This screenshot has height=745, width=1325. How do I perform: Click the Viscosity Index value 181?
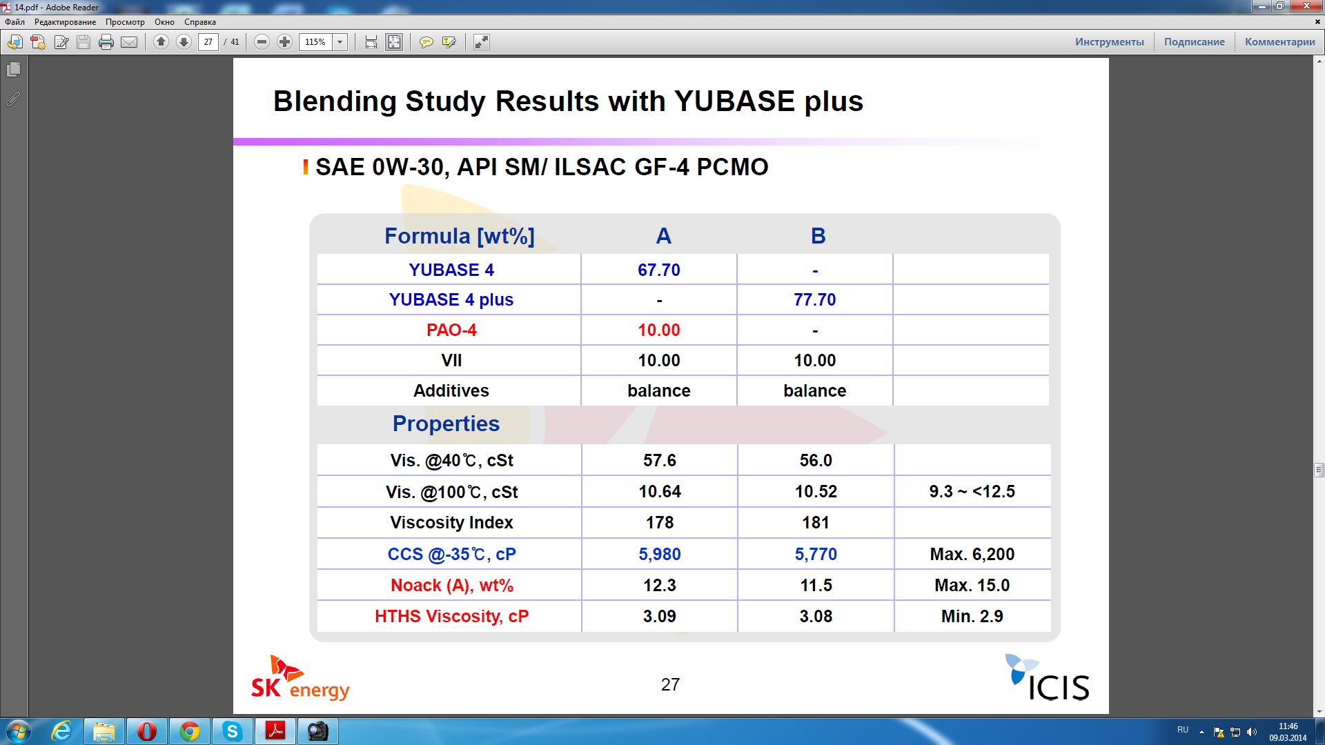(x=816, y=522)
